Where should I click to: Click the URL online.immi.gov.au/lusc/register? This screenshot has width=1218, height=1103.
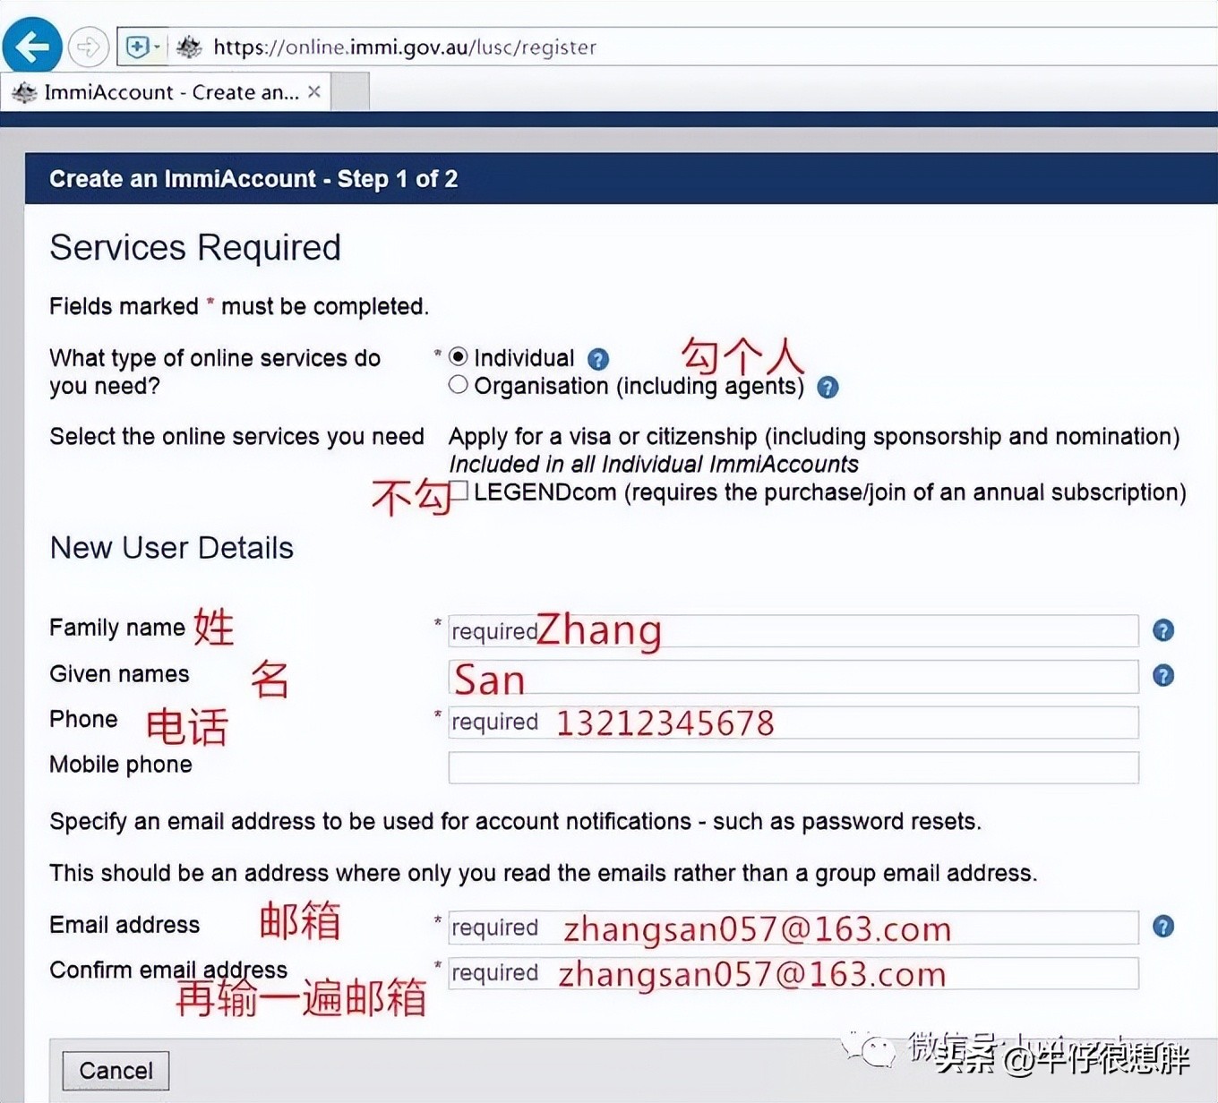point(405,47)
